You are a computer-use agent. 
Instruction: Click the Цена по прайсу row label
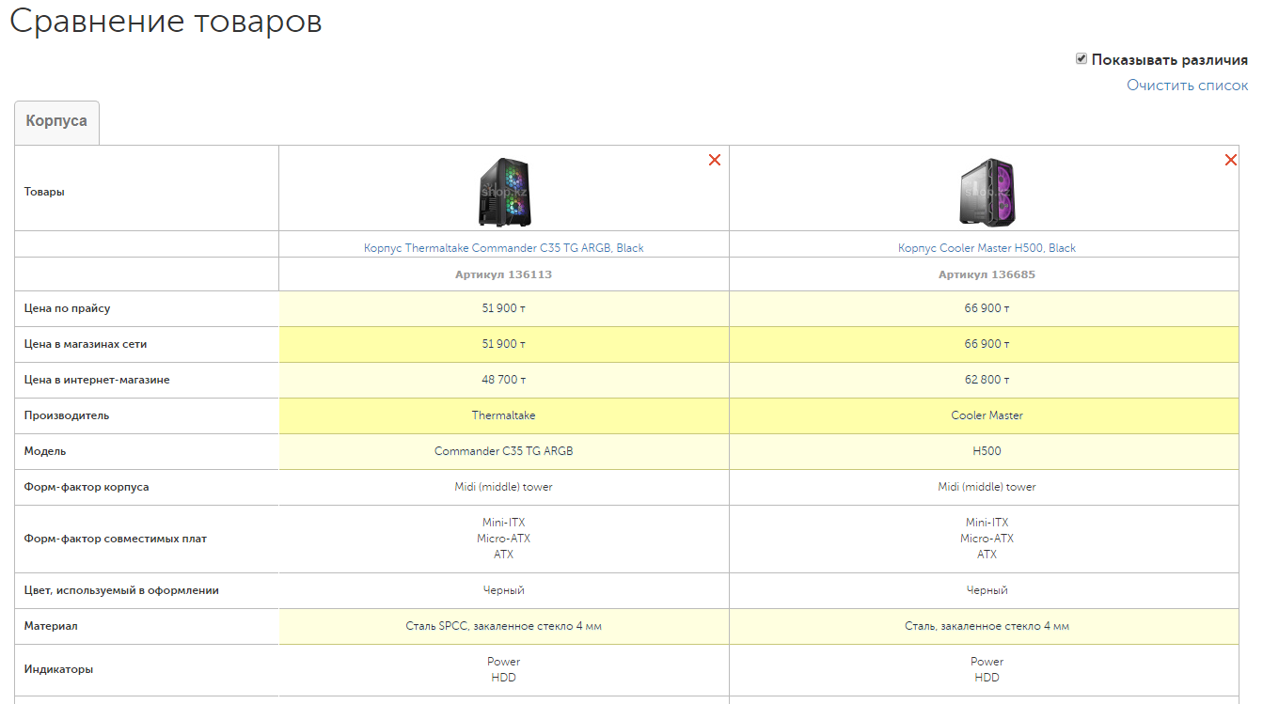pos(67,308)
